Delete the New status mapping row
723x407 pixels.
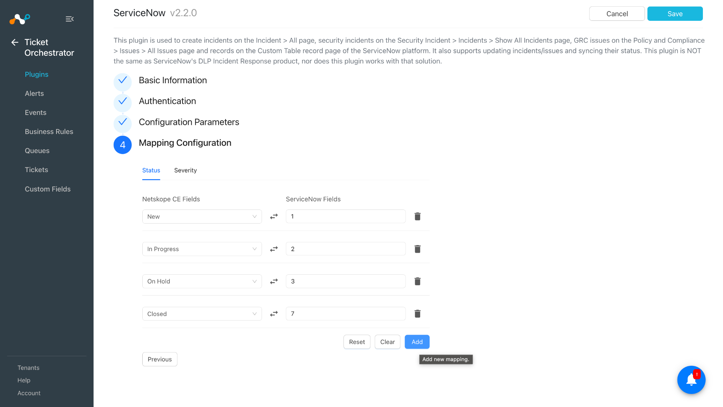pyautogui.click(x=417, y=217)
